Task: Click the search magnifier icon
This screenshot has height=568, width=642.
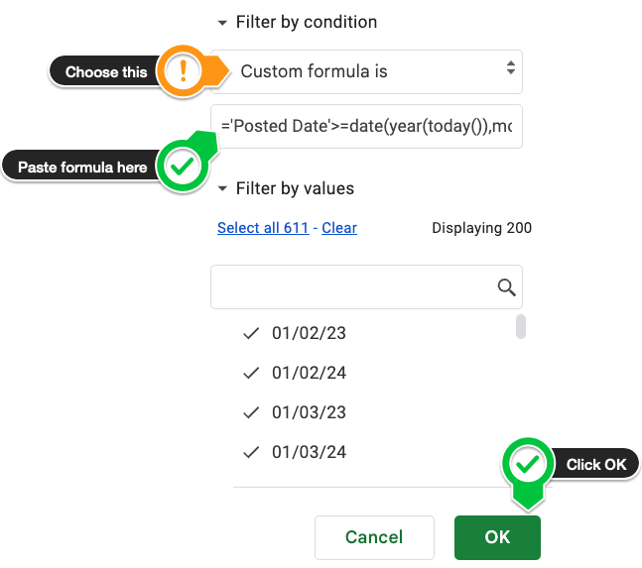Action: [x=506, y=287]
